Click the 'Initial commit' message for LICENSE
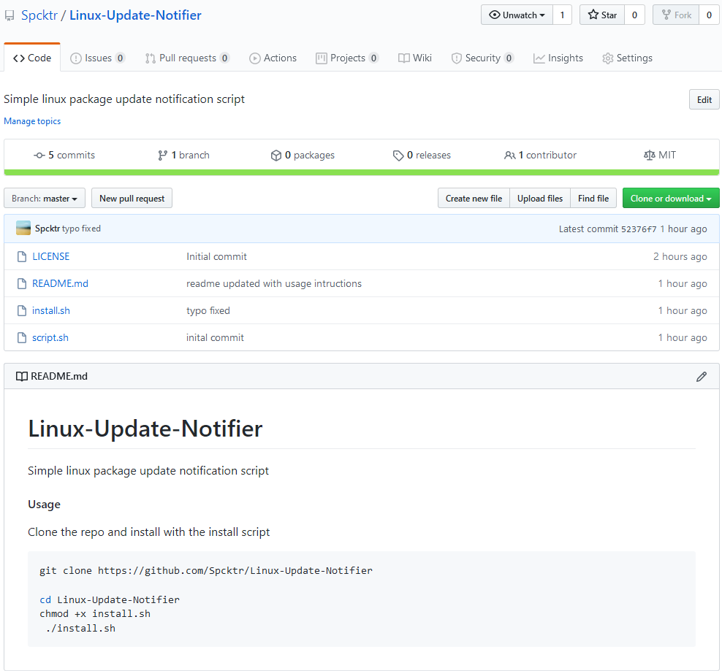The image size is (722, 671). tap(216, 256)
